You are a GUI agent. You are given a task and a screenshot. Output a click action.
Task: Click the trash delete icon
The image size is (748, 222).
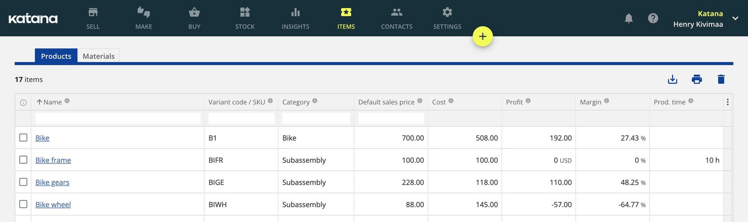pos(721,79)
